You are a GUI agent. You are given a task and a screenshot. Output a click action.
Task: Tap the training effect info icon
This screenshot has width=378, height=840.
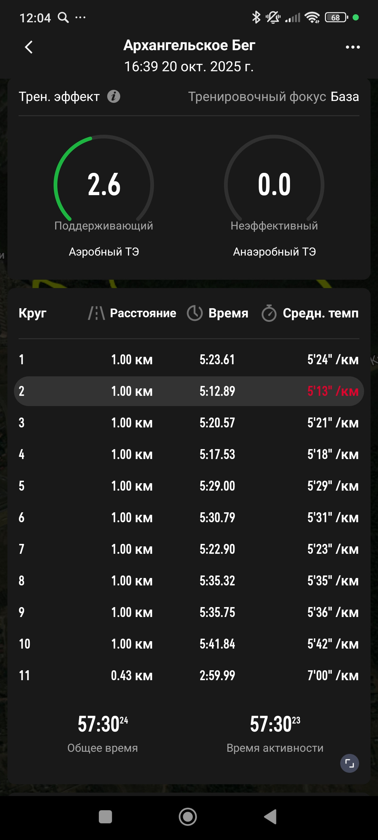(x=114, y=97)
